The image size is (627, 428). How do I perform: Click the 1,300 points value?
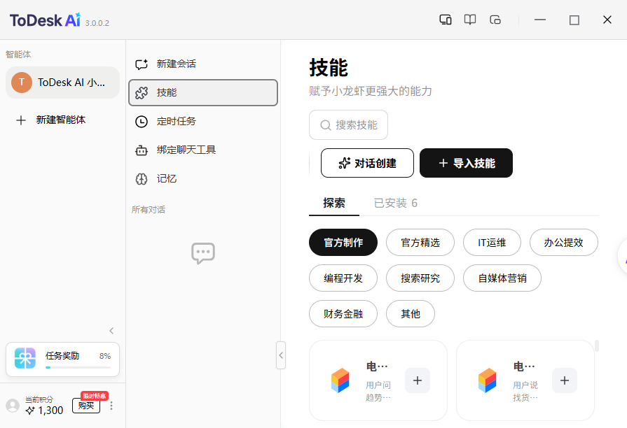point(50,411)
